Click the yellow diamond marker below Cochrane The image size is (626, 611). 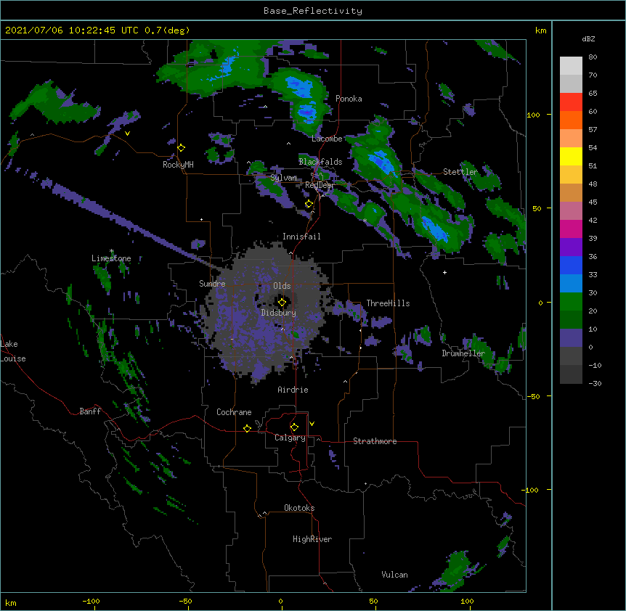247,428
